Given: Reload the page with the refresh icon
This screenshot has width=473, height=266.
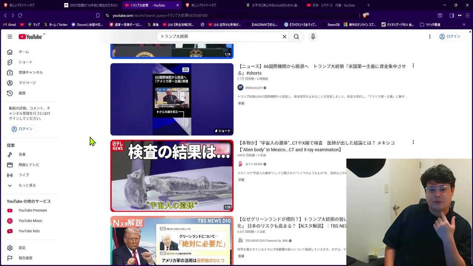Looking at the screenshot, I should click(x=20, y=16).
